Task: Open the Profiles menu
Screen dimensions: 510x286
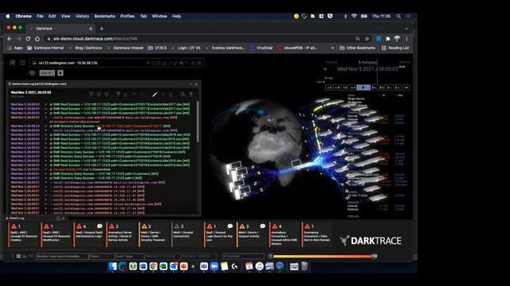Action: (x=127, y=16)
